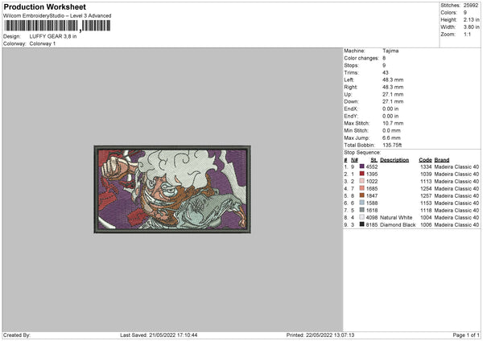
Task: Click code '1334' in first row
Action: tap(426, 166)
